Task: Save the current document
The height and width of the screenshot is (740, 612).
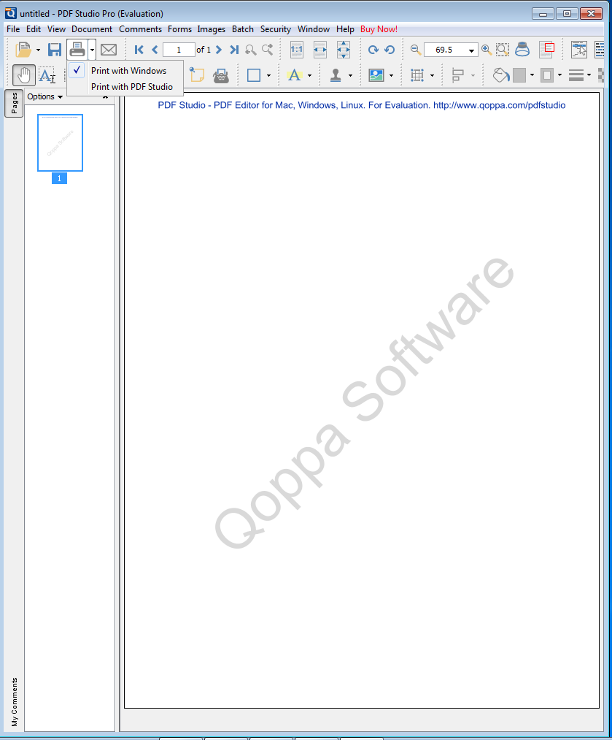Action: [x=54, y=49]
